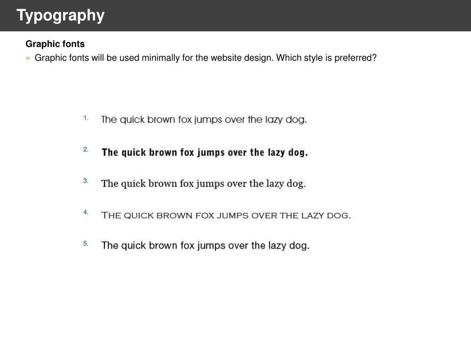
Task: Click the Typography slide title
Action: pyautogui.click(x=60, y=15)
